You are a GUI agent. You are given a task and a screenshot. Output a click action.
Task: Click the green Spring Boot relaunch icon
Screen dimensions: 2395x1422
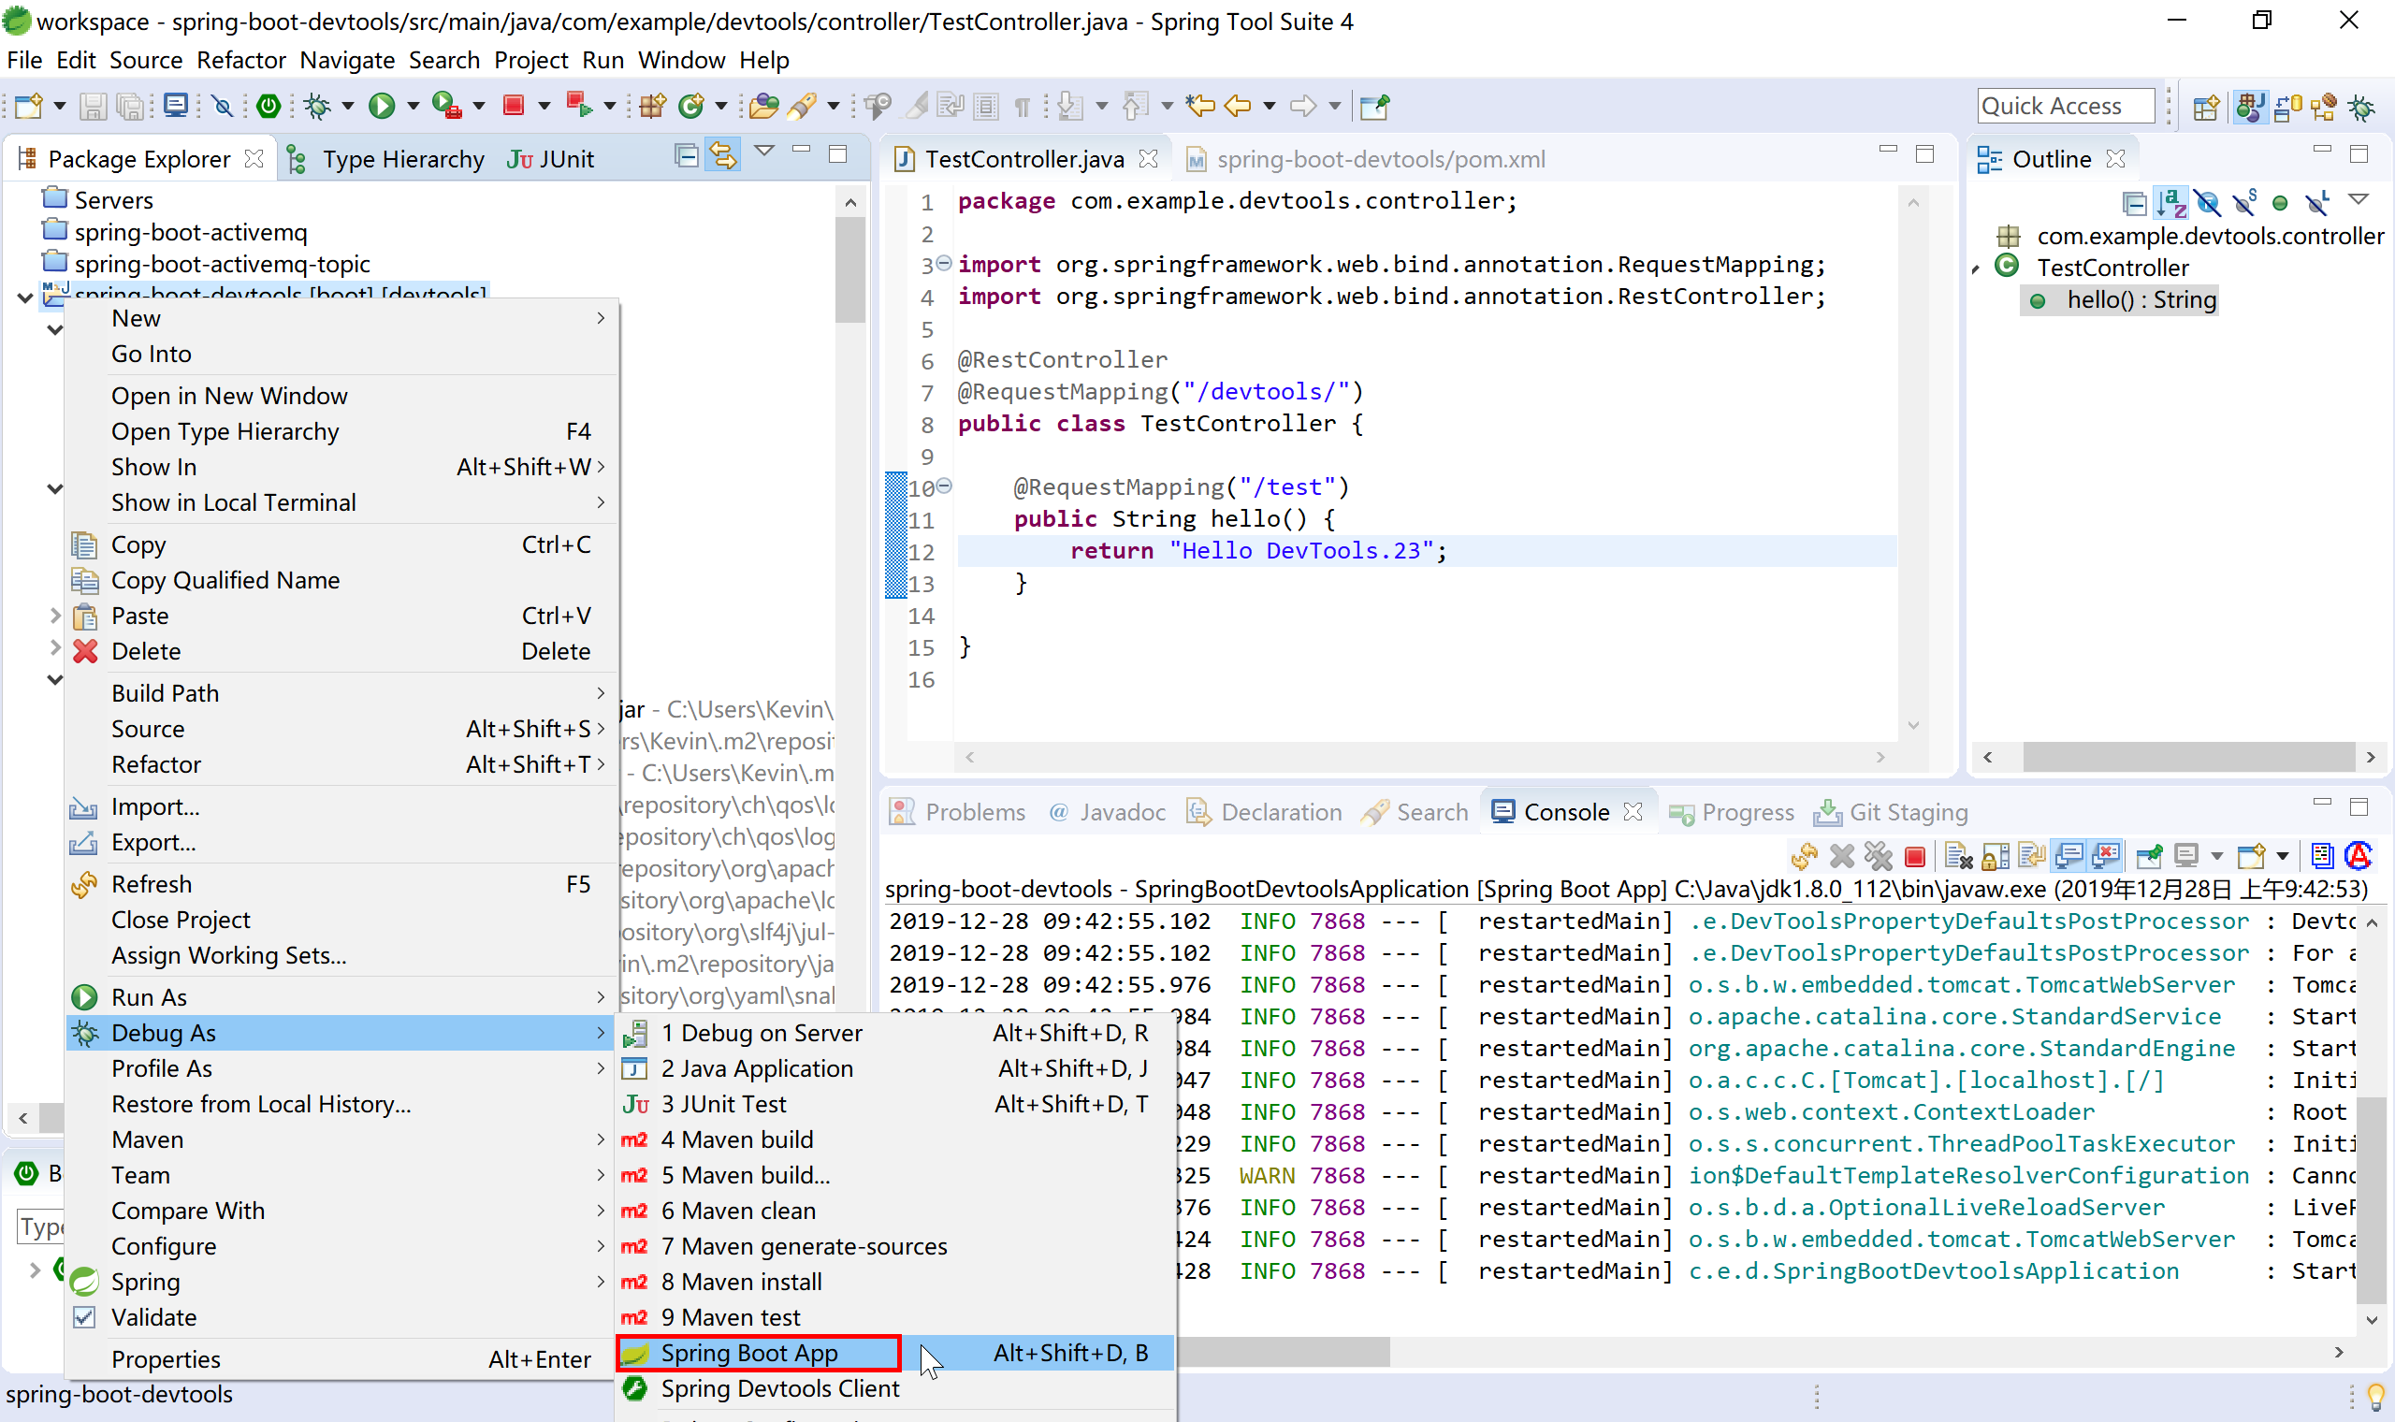(269, 106)
